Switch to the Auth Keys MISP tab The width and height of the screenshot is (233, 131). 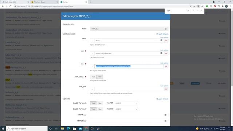pos(15,2)
